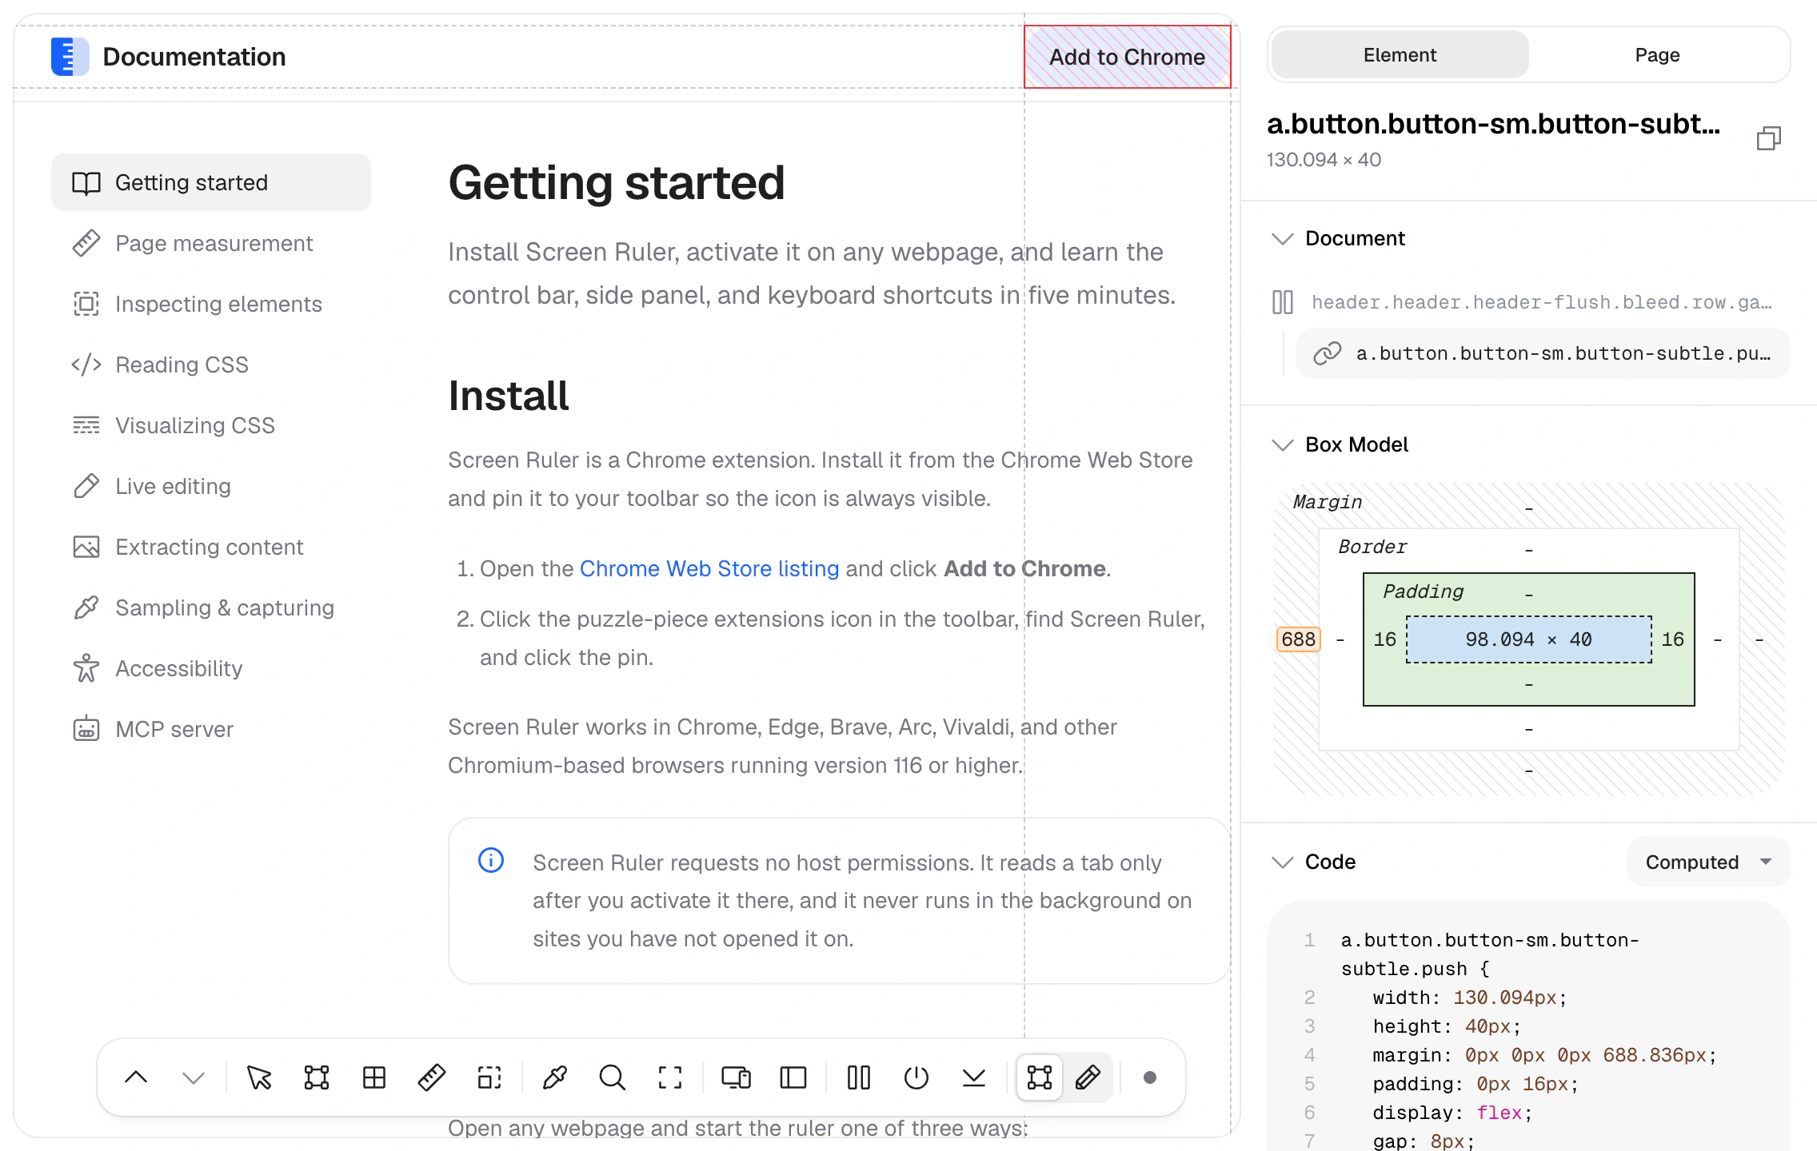This screenshot has width=1817, height=1151.
Task: Click the 688 margin value in box model
Action: (1298, 639)
